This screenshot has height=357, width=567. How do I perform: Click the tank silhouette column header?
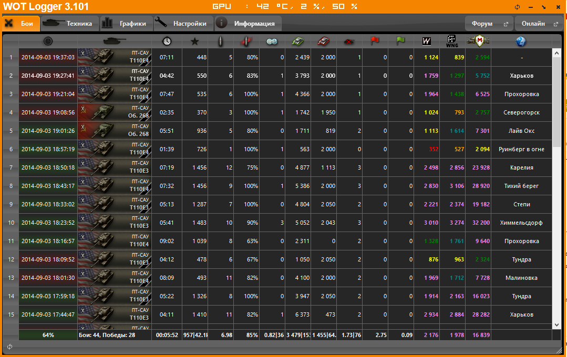tap(114, 41)
